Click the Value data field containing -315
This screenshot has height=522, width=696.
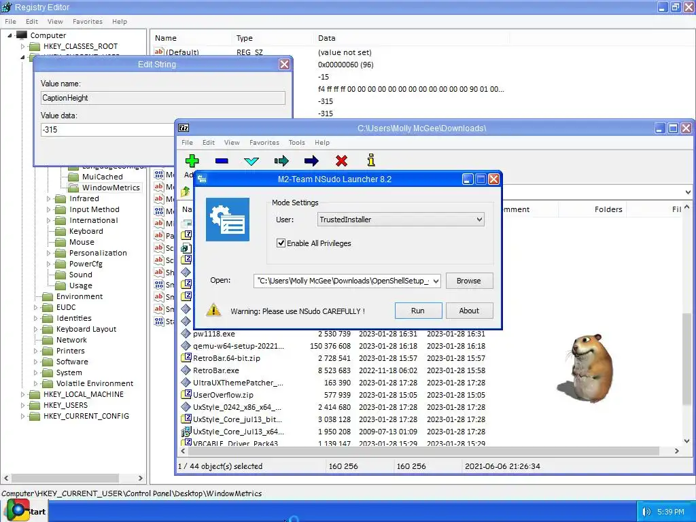tap(107, 130)
